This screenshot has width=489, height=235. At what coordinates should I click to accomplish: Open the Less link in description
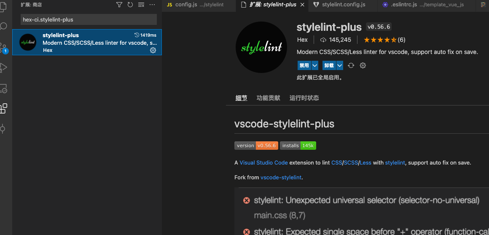pyautogui.click(x=365, y=162)
